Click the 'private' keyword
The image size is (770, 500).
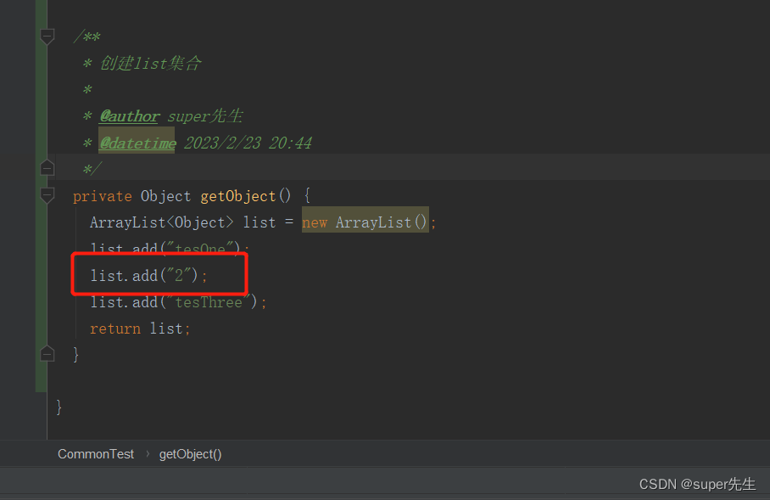pos(102,196)
